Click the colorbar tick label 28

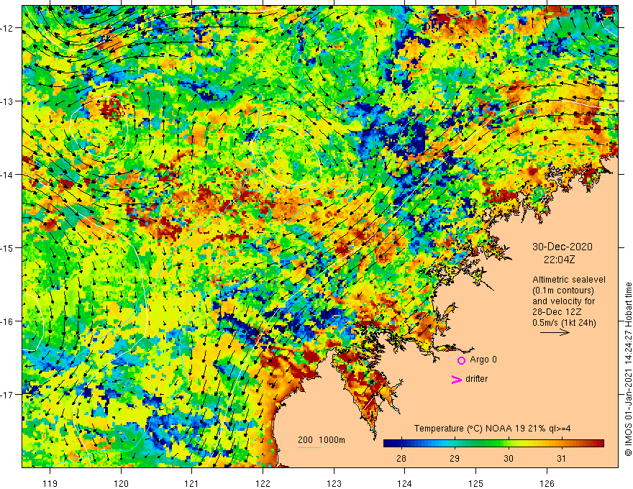pos(401,458)
